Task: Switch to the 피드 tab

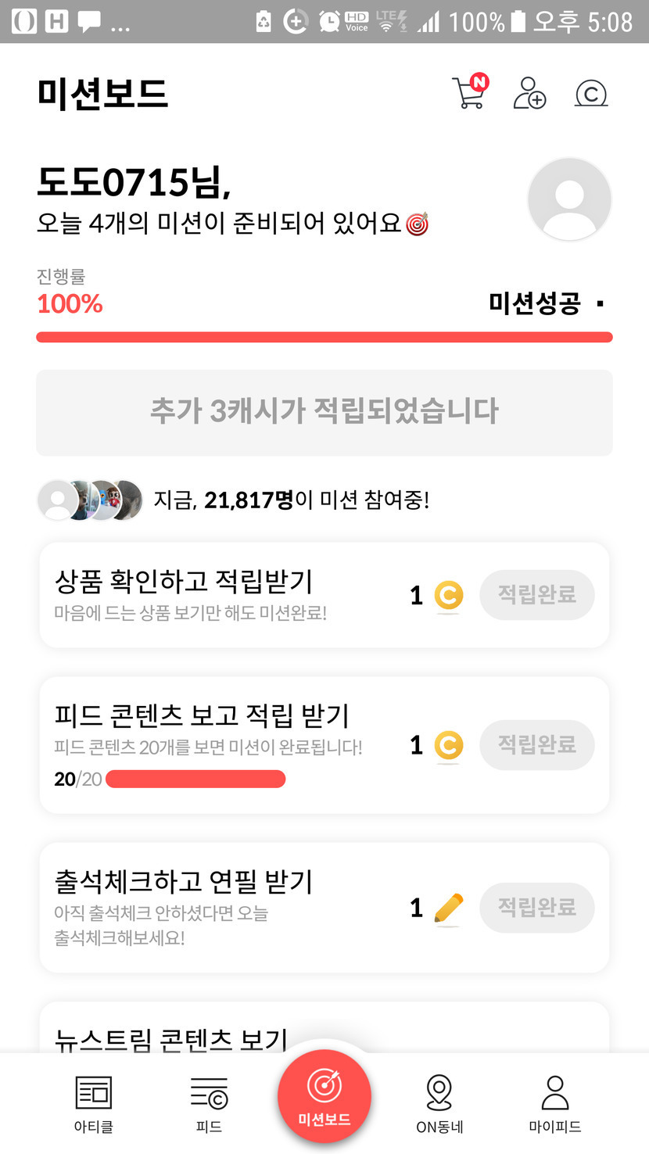Action: pos(209,1103)
